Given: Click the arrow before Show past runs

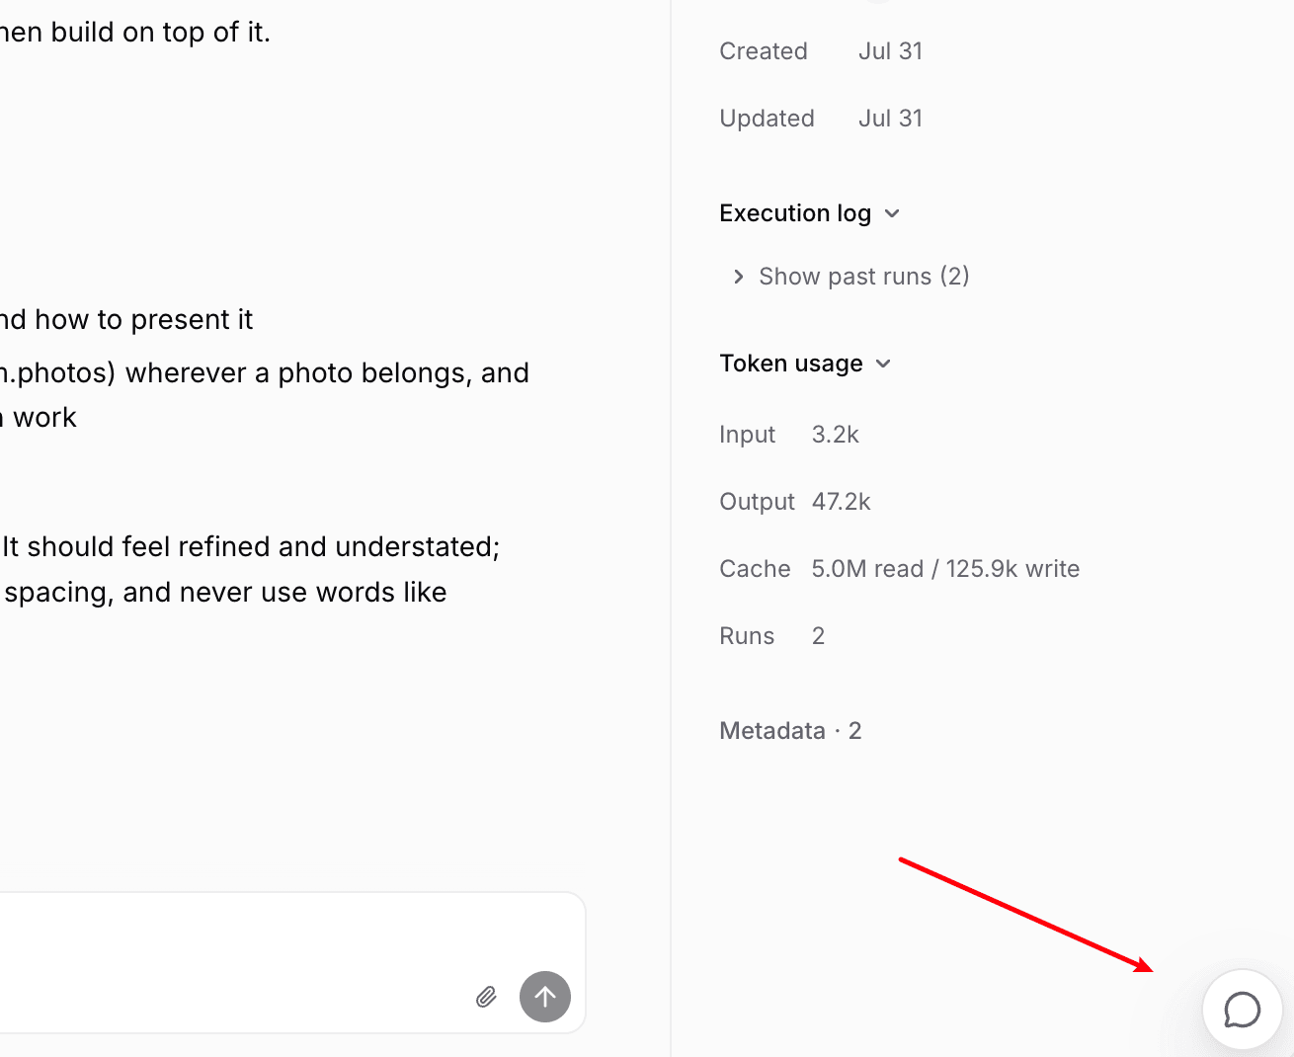Looking at the screenshot, I should point(738,277).
